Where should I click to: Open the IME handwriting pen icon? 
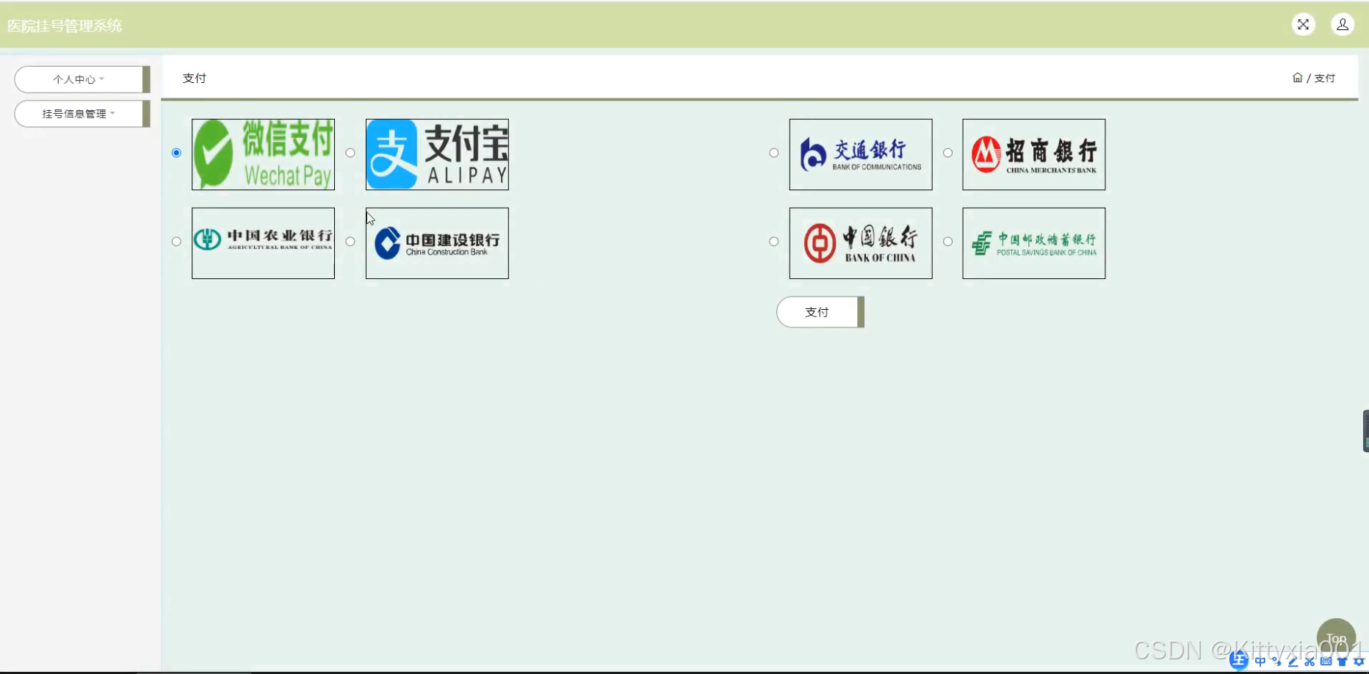[1293, 662]
